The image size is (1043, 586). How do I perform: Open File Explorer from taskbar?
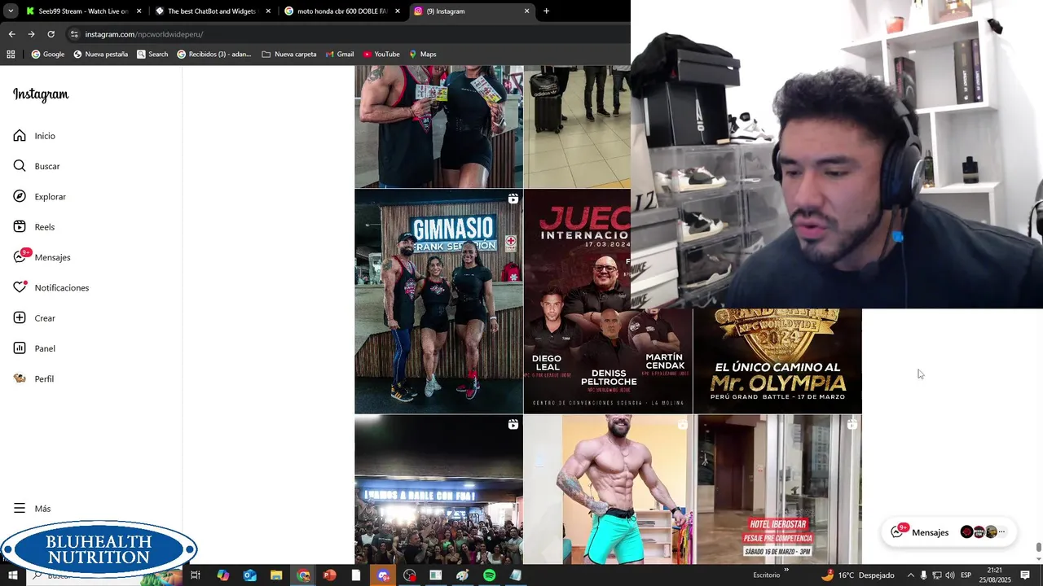coord(276,575)
